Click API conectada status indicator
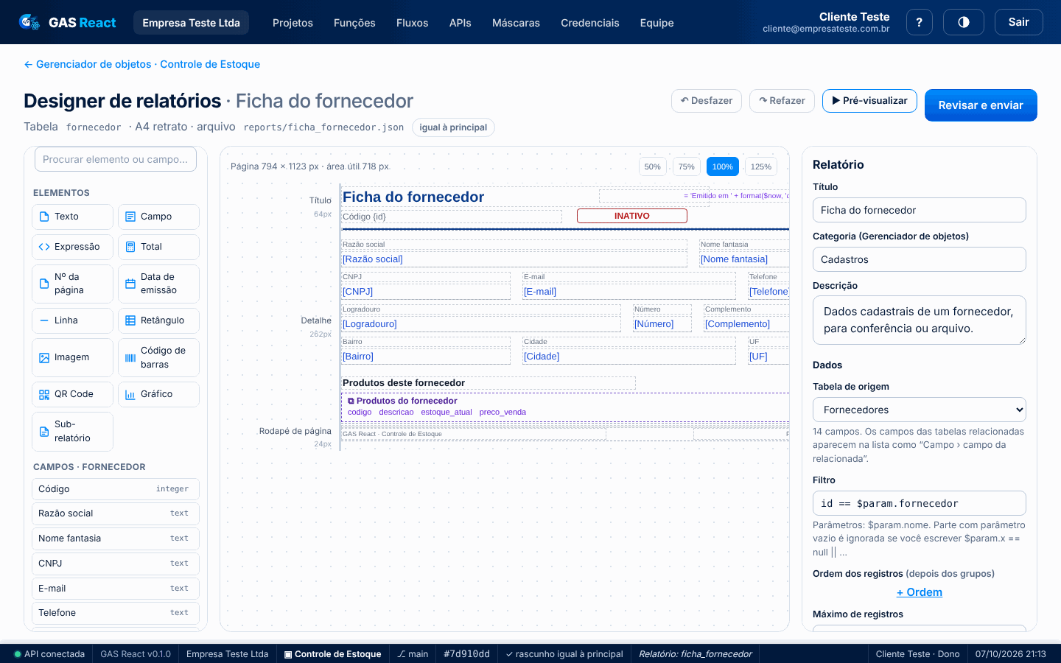The image size is (1061, 663). coord(49,654)
